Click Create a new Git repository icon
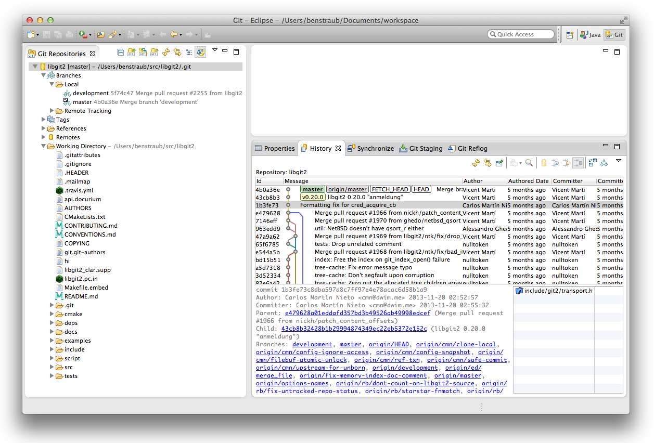This screenshot has width=654, height=443. (x=154, y=53)
